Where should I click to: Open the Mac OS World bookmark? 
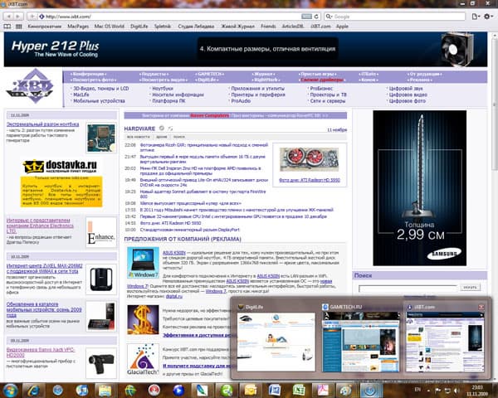tap(109, 27)
